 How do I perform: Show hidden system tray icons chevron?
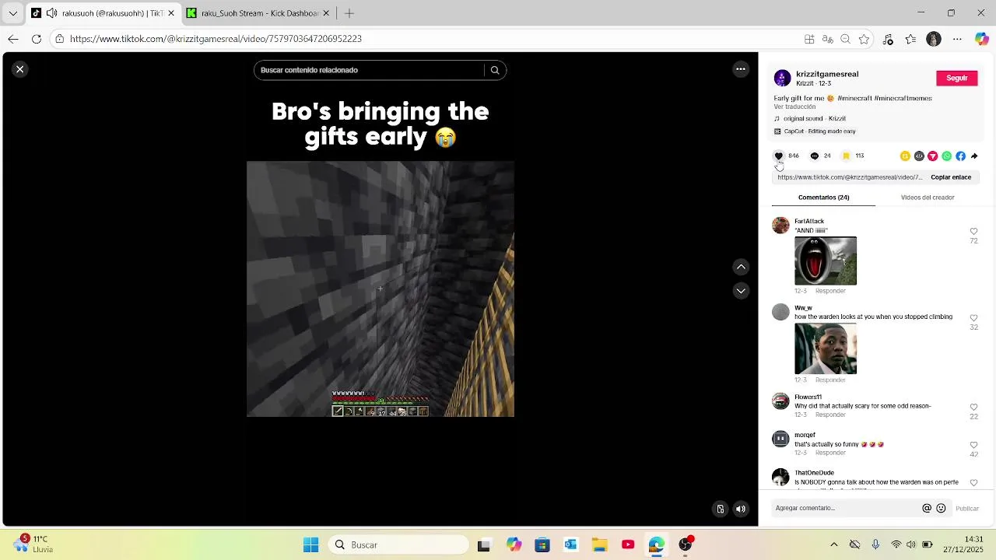(834, 544)
